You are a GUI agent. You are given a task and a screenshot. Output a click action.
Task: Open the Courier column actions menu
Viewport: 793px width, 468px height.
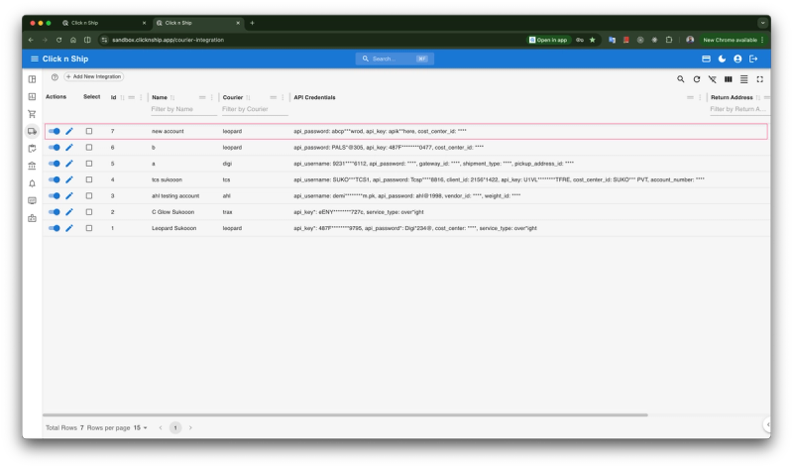tap(283, 97)
